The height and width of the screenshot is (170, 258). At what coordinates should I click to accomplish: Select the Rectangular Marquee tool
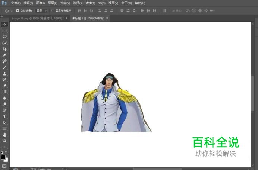click(x=4, y=31)
